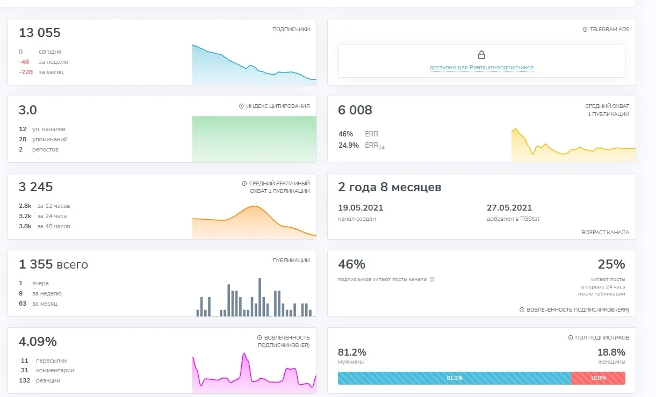Viewport: 656px width, 397px height.
Task: Click the info icon beside ПОЛ ПОДПИСЧИКОВ
Action: tap(571, 338)
